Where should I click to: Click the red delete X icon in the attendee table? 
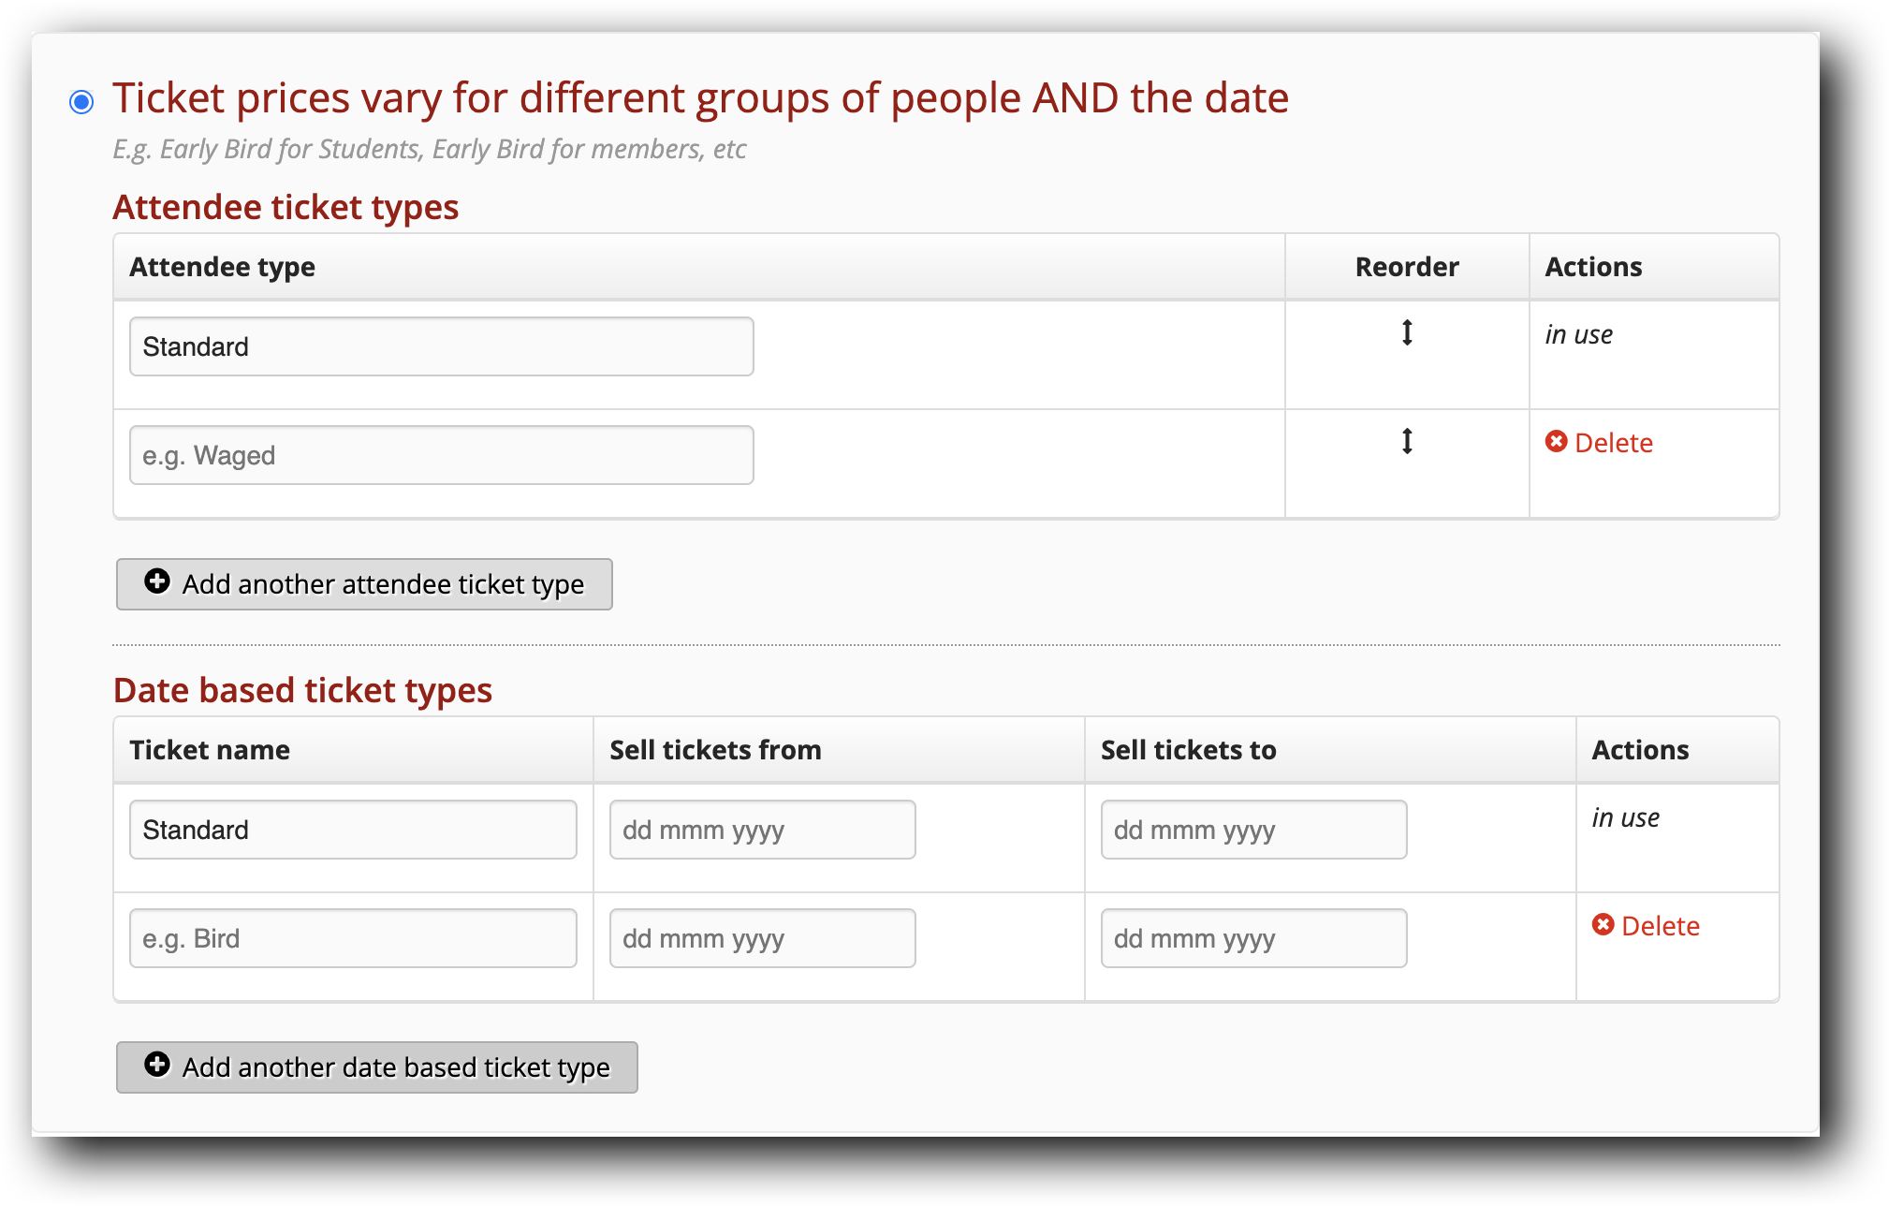[x=1556, y=442]
